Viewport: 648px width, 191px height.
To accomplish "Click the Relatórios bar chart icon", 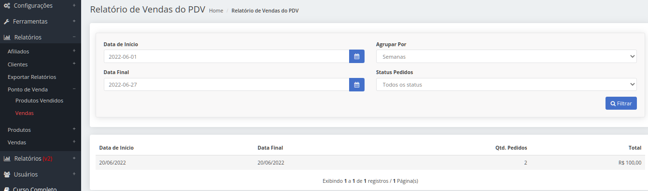I will (x=7, y=37).
